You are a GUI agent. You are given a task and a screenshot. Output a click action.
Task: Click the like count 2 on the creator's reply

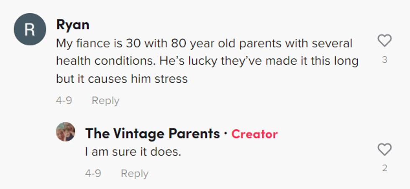(x=384, y=168)
